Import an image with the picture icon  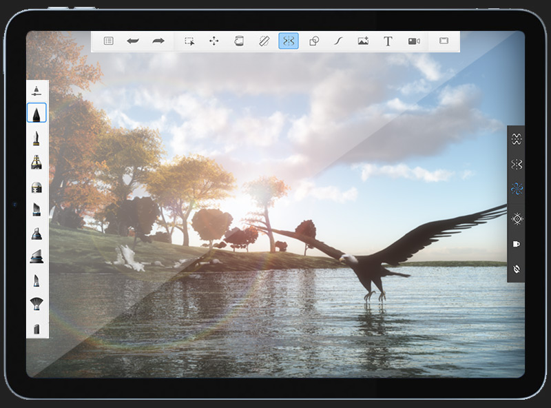click(363, 41)
